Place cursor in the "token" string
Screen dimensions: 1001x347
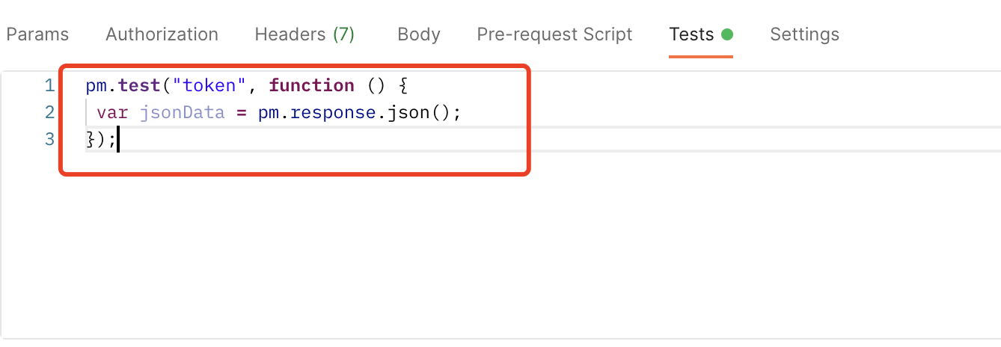(209, 86)
